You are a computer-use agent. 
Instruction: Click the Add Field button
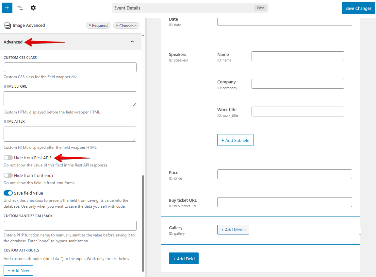[184, 258]
